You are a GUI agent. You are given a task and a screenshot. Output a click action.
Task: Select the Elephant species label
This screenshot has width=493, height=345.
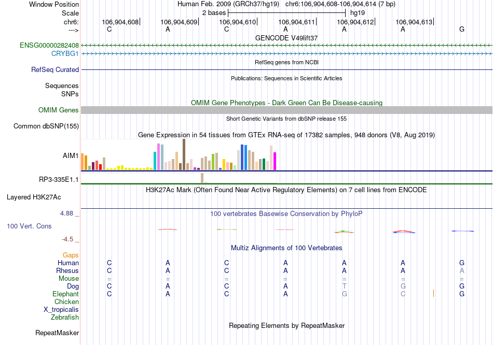[x=65, y=294]
